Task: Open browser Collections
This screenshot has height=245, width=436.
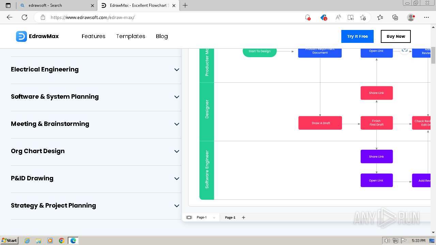Action: [395, 17]
